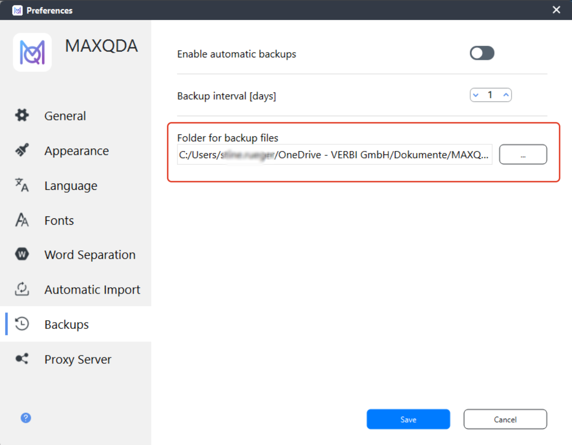The image size is (572, 445).
Task: Browse for backup folder with ellipsis button
Action: pos(523,154)
